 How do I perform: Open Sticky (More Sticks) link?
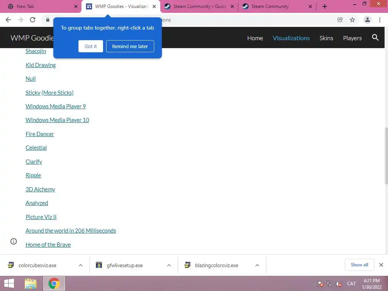(x=50, y=92)
